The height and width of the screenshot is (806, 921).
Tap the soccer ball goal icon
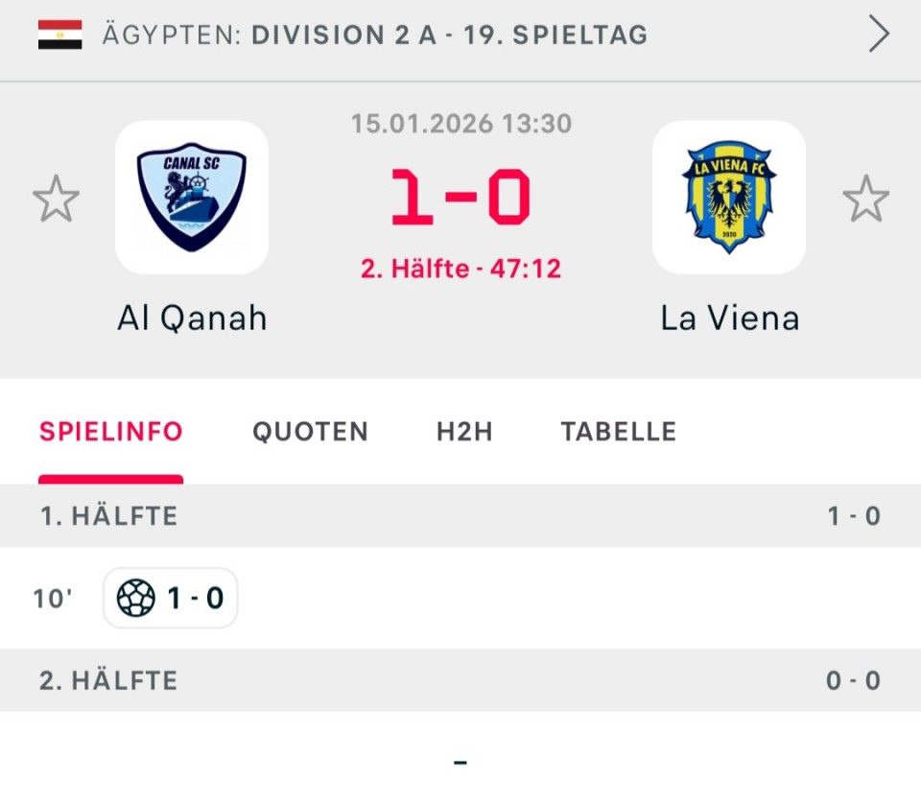tap(135, 599)
